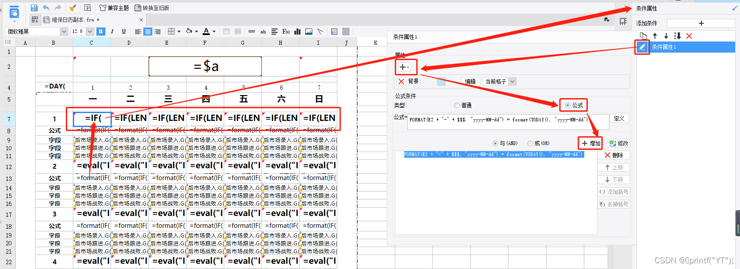This screenshot has width=740, height=269.
Task: Click the font color A icon
Action: point(206,32)
